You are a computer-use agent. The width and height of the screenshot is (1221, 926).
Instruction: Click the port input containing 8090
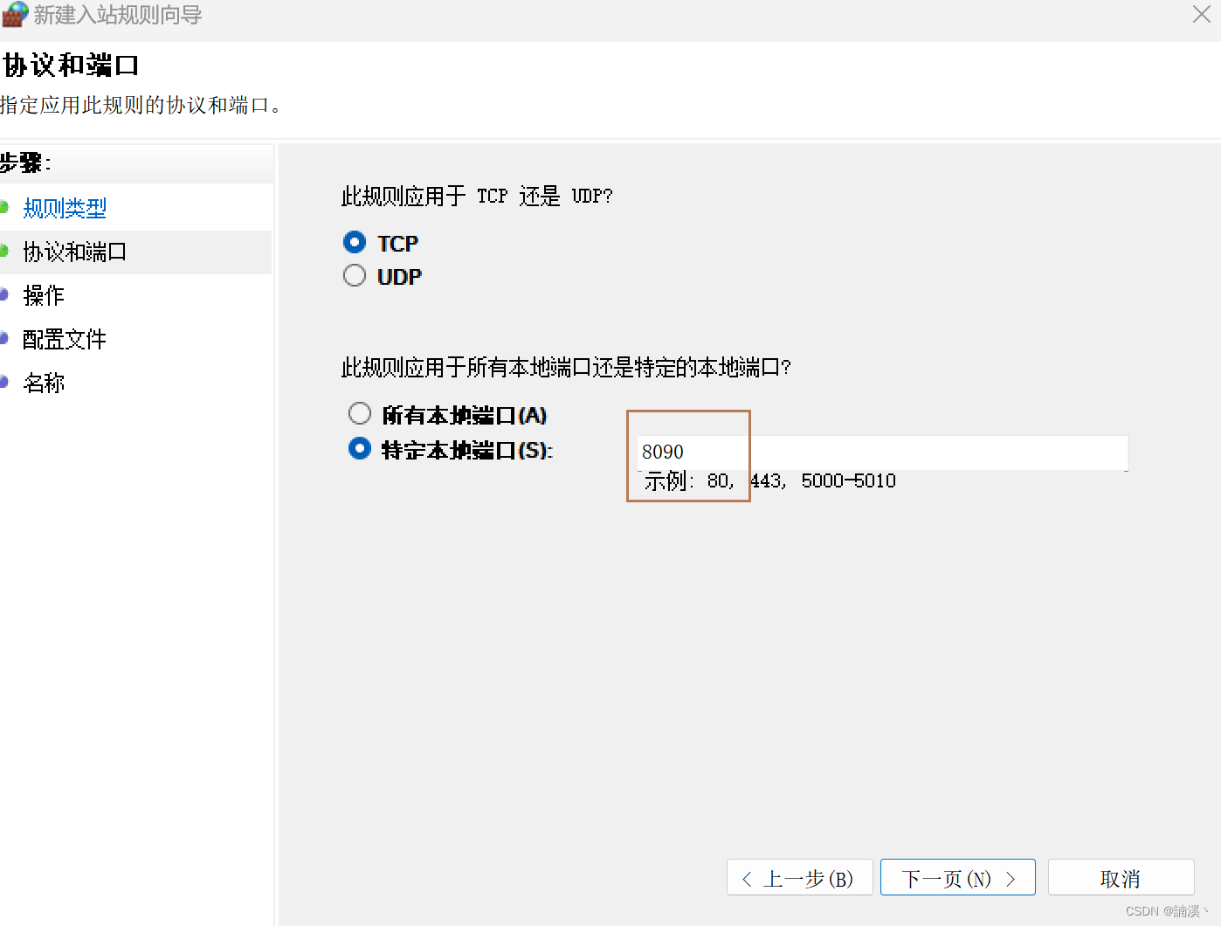pos(873,453)
